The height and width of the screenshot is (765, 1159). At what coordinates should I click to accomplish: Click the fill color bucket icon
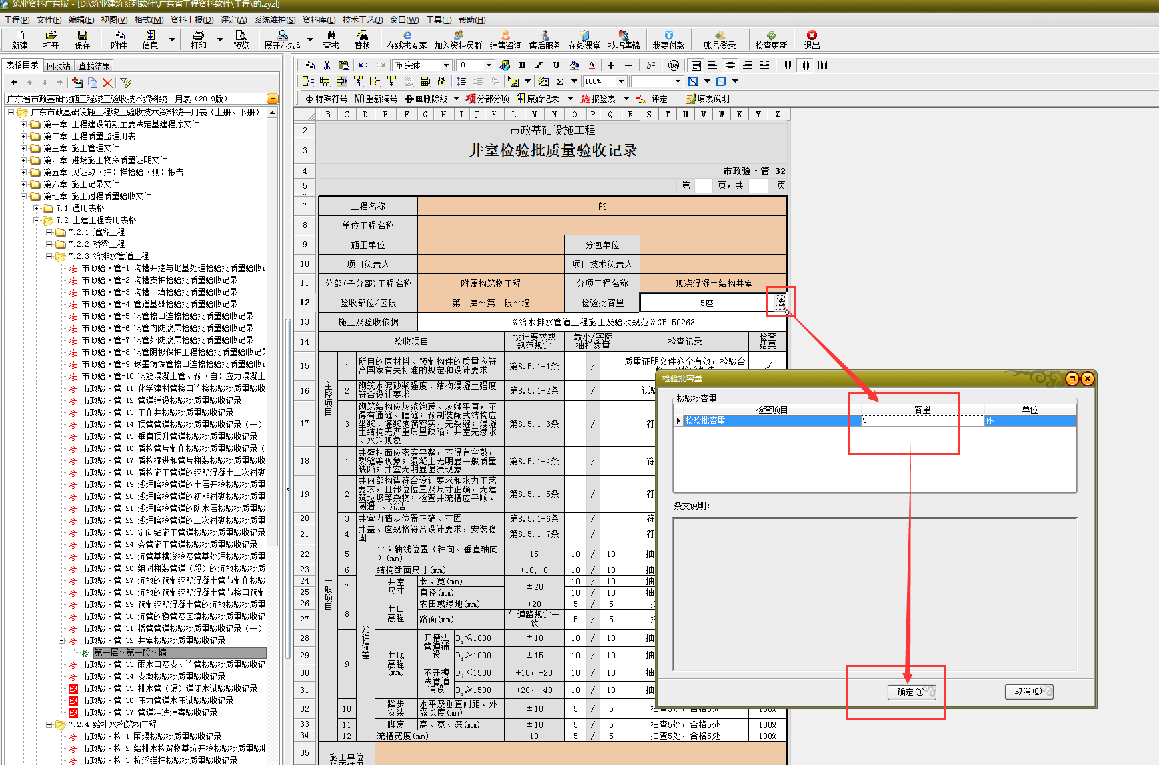[574, 65]
